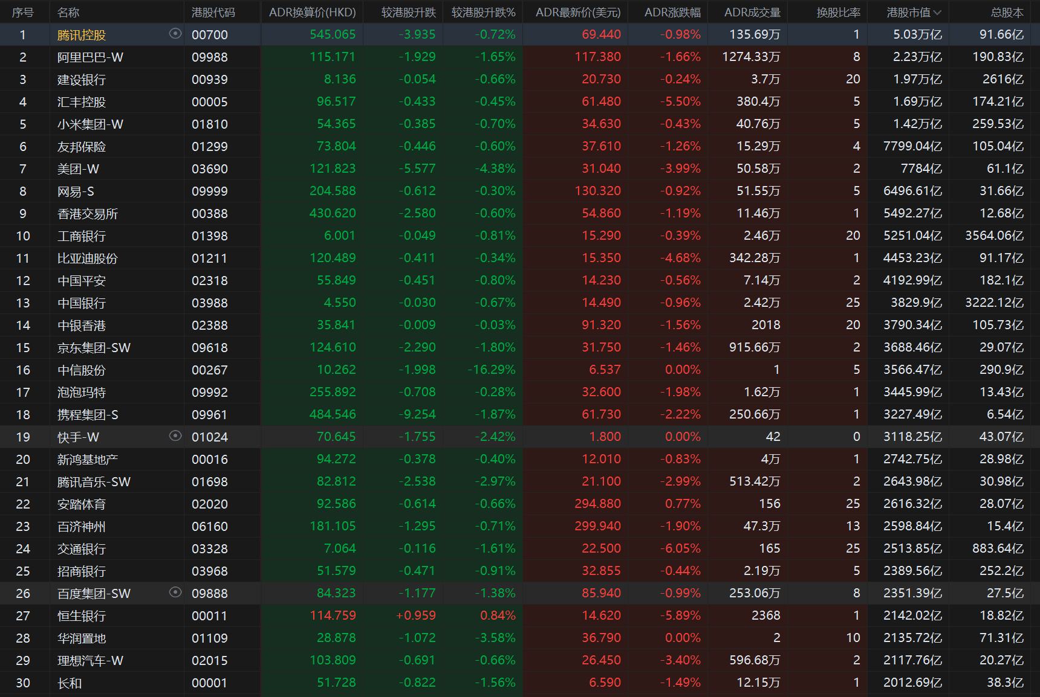Select the 阿里巴巴-W row name
Screen dimensions: 1040x697
coord(90,57)
